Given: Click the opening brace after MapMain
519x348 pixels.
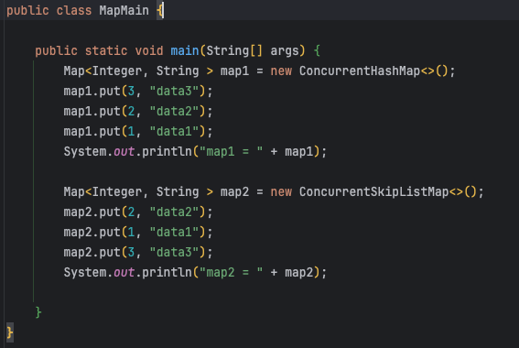Looking at the screenshot, I should [x=159, y=11].
